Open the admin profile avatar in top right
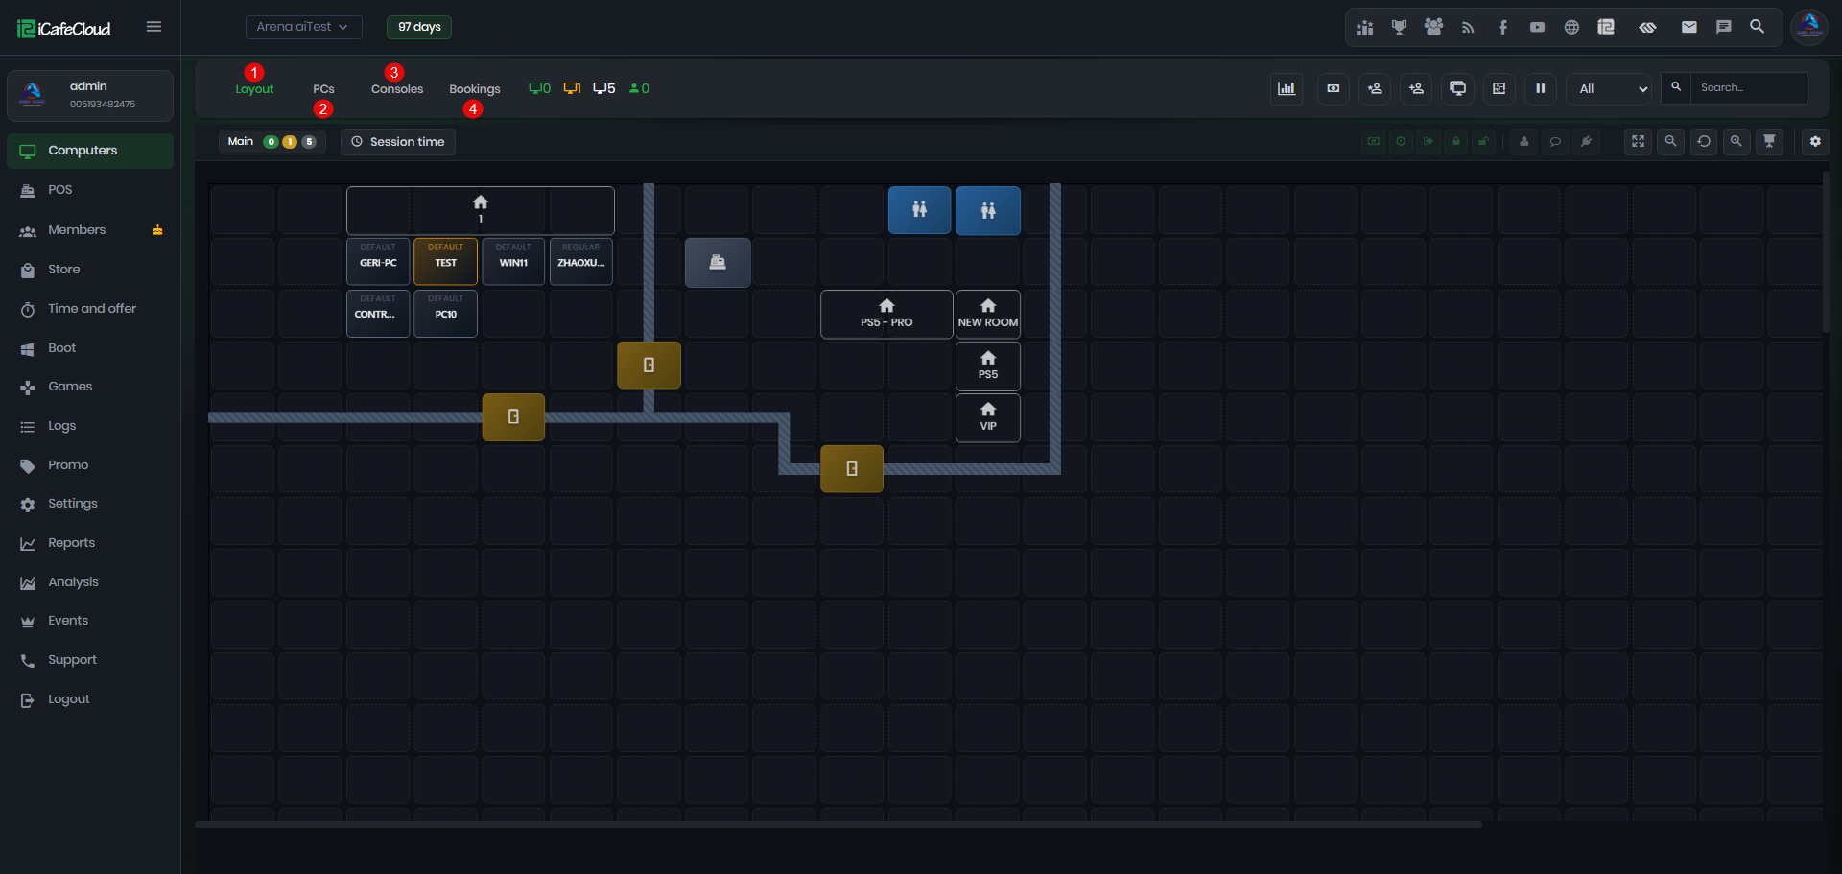1842x874 pixels. 1809,27
